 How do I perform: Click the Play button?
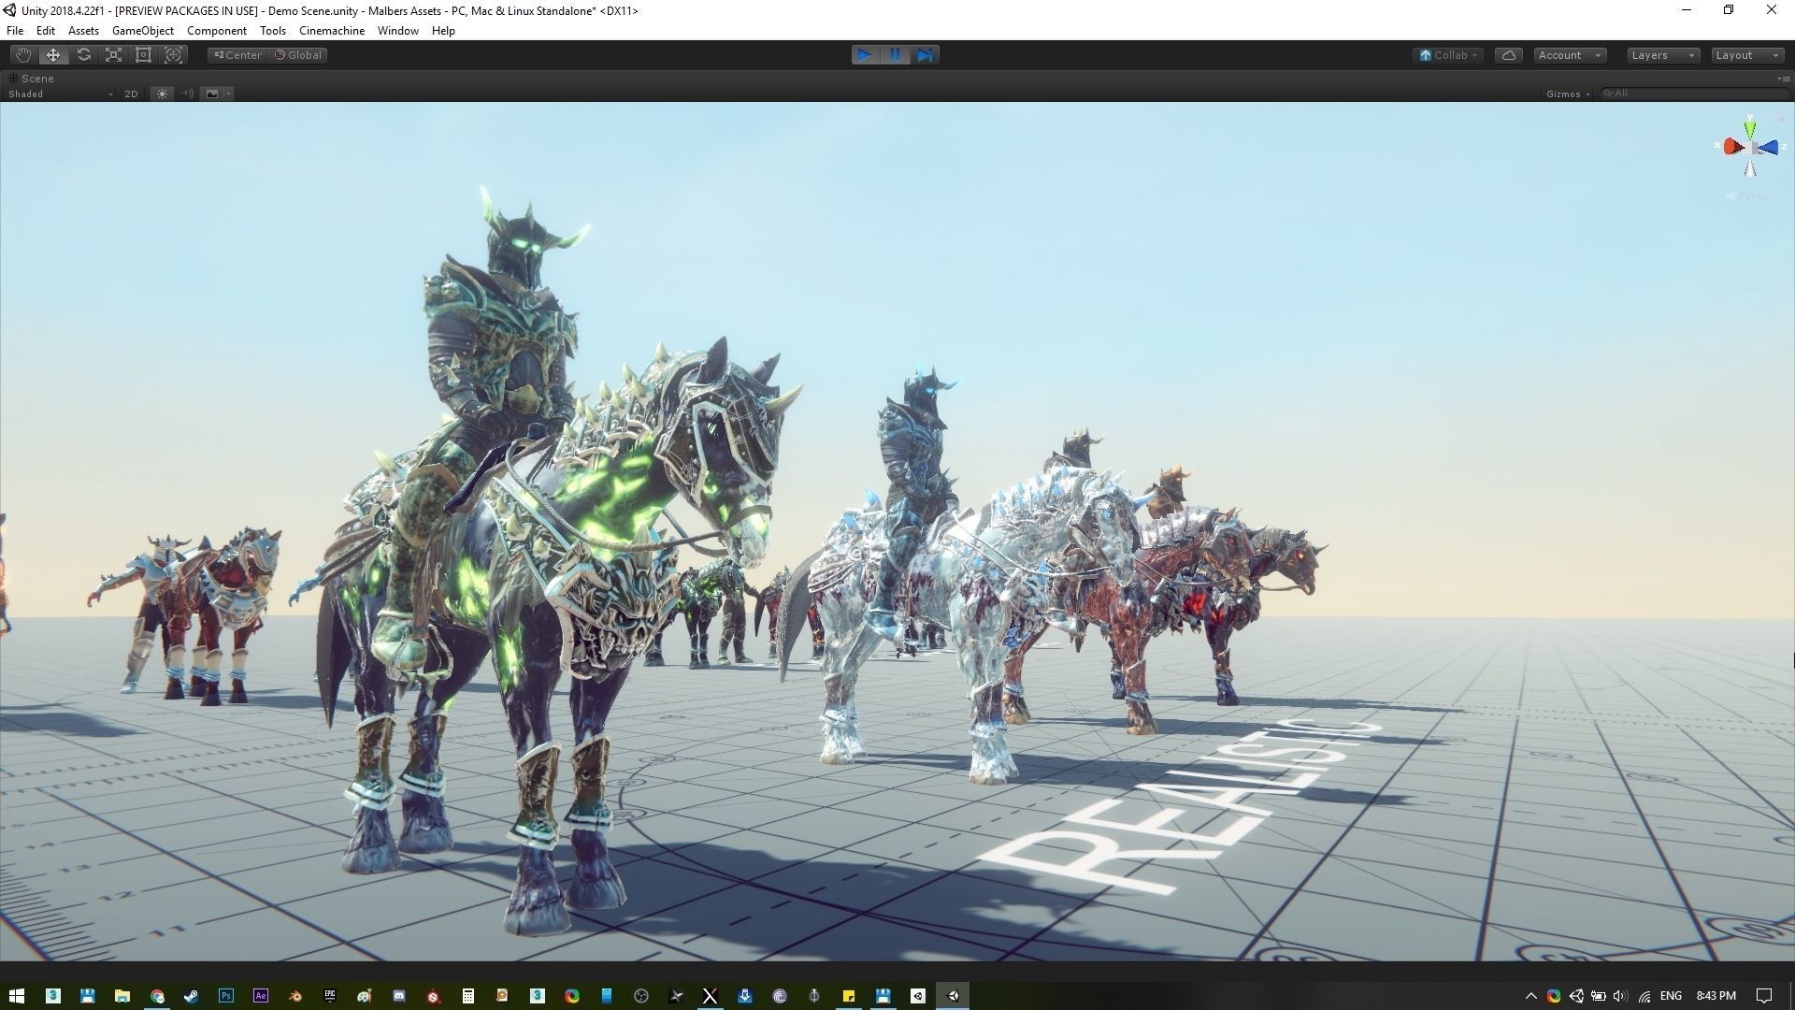pos(865,55)
